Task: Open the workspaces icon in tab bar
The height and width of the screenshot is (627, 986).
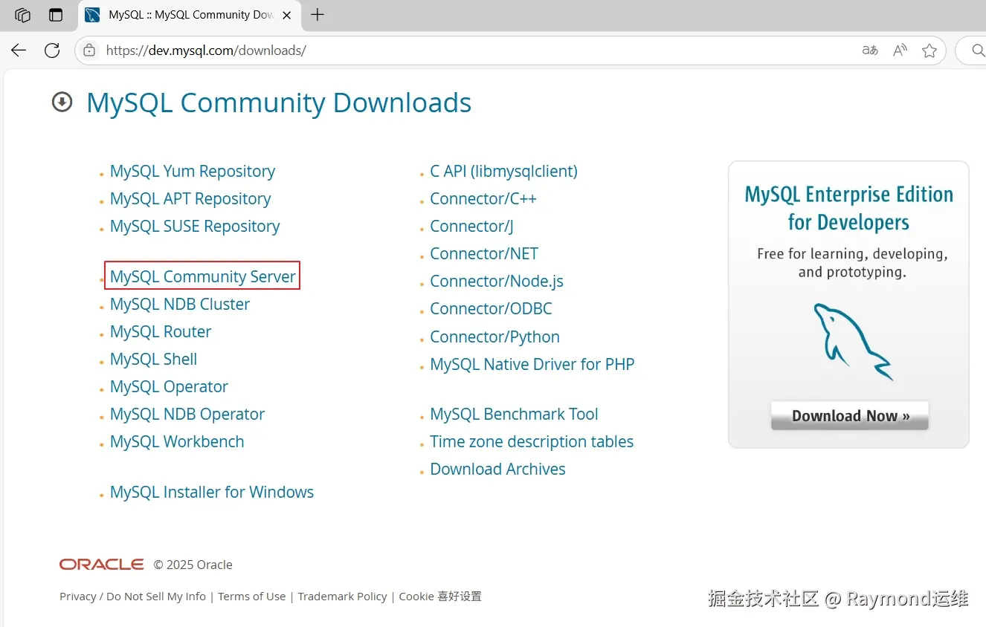Action: point(23,15)
